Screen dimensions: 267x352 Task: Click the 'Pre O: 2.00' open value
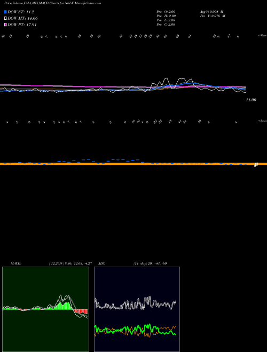click(166, 12)
